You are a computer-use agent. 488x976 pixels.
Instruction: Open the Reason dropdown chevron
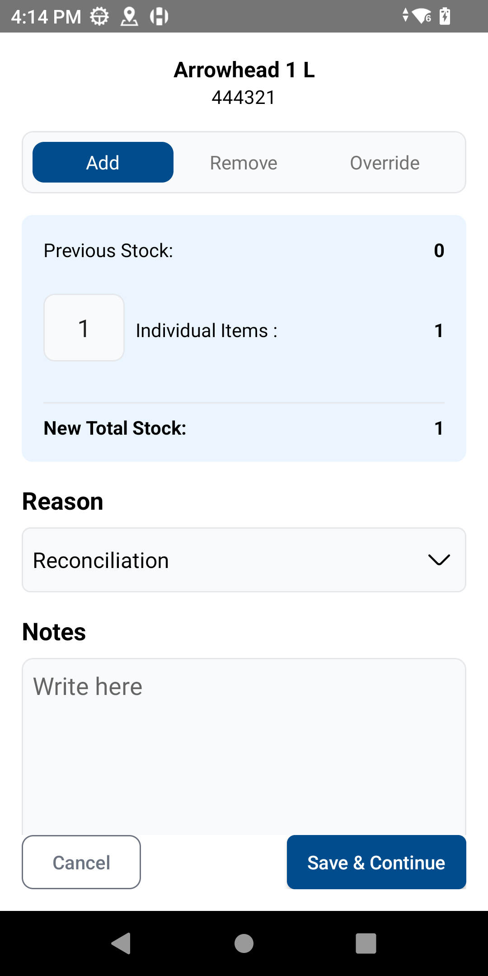click(x=439, y=560)
